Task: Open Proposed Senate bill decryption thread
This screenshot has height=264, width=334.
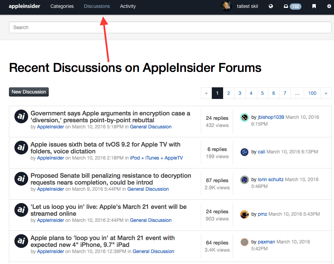Action: tap(111, 179)
